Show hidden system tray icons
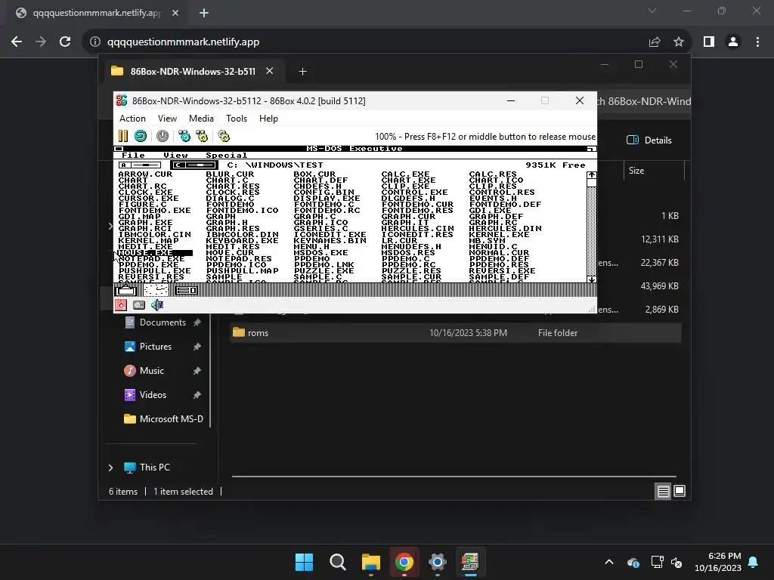 pyautogui.click(x=609, y=562)
